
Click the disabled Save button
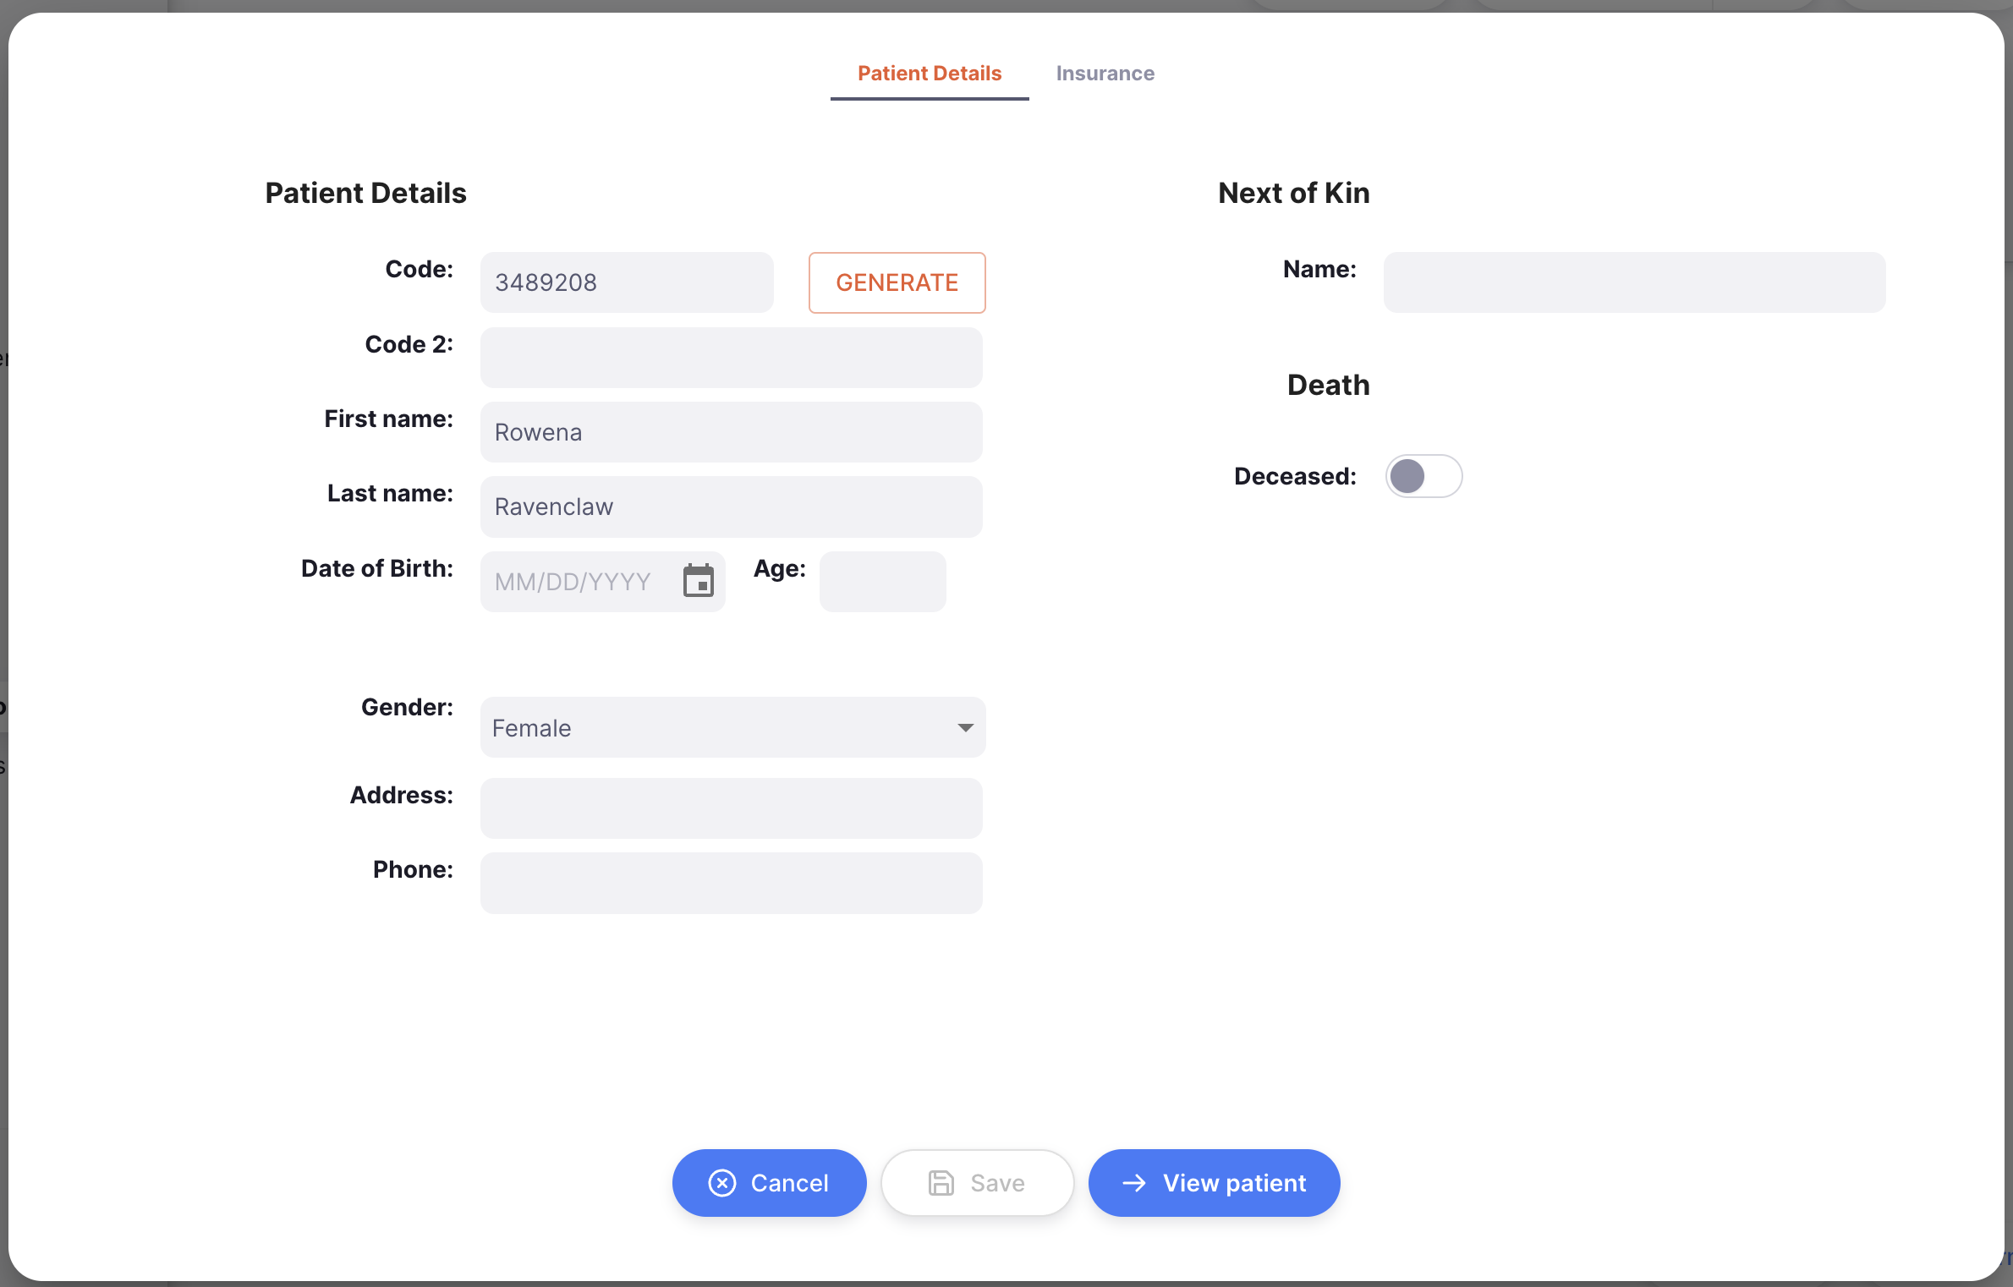point(977,1182)
